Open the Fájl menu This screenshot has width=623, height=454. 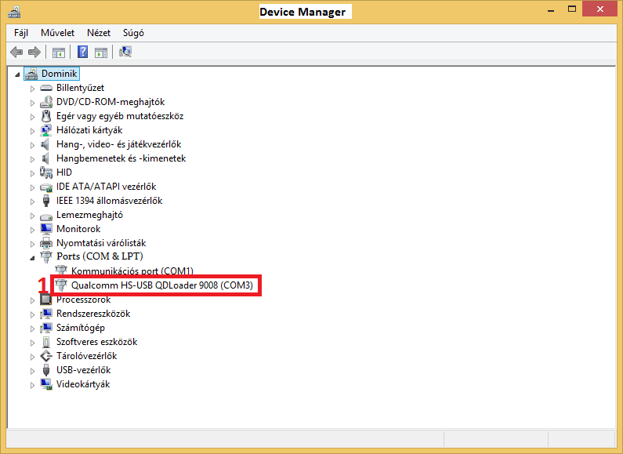tap(21, 33)
